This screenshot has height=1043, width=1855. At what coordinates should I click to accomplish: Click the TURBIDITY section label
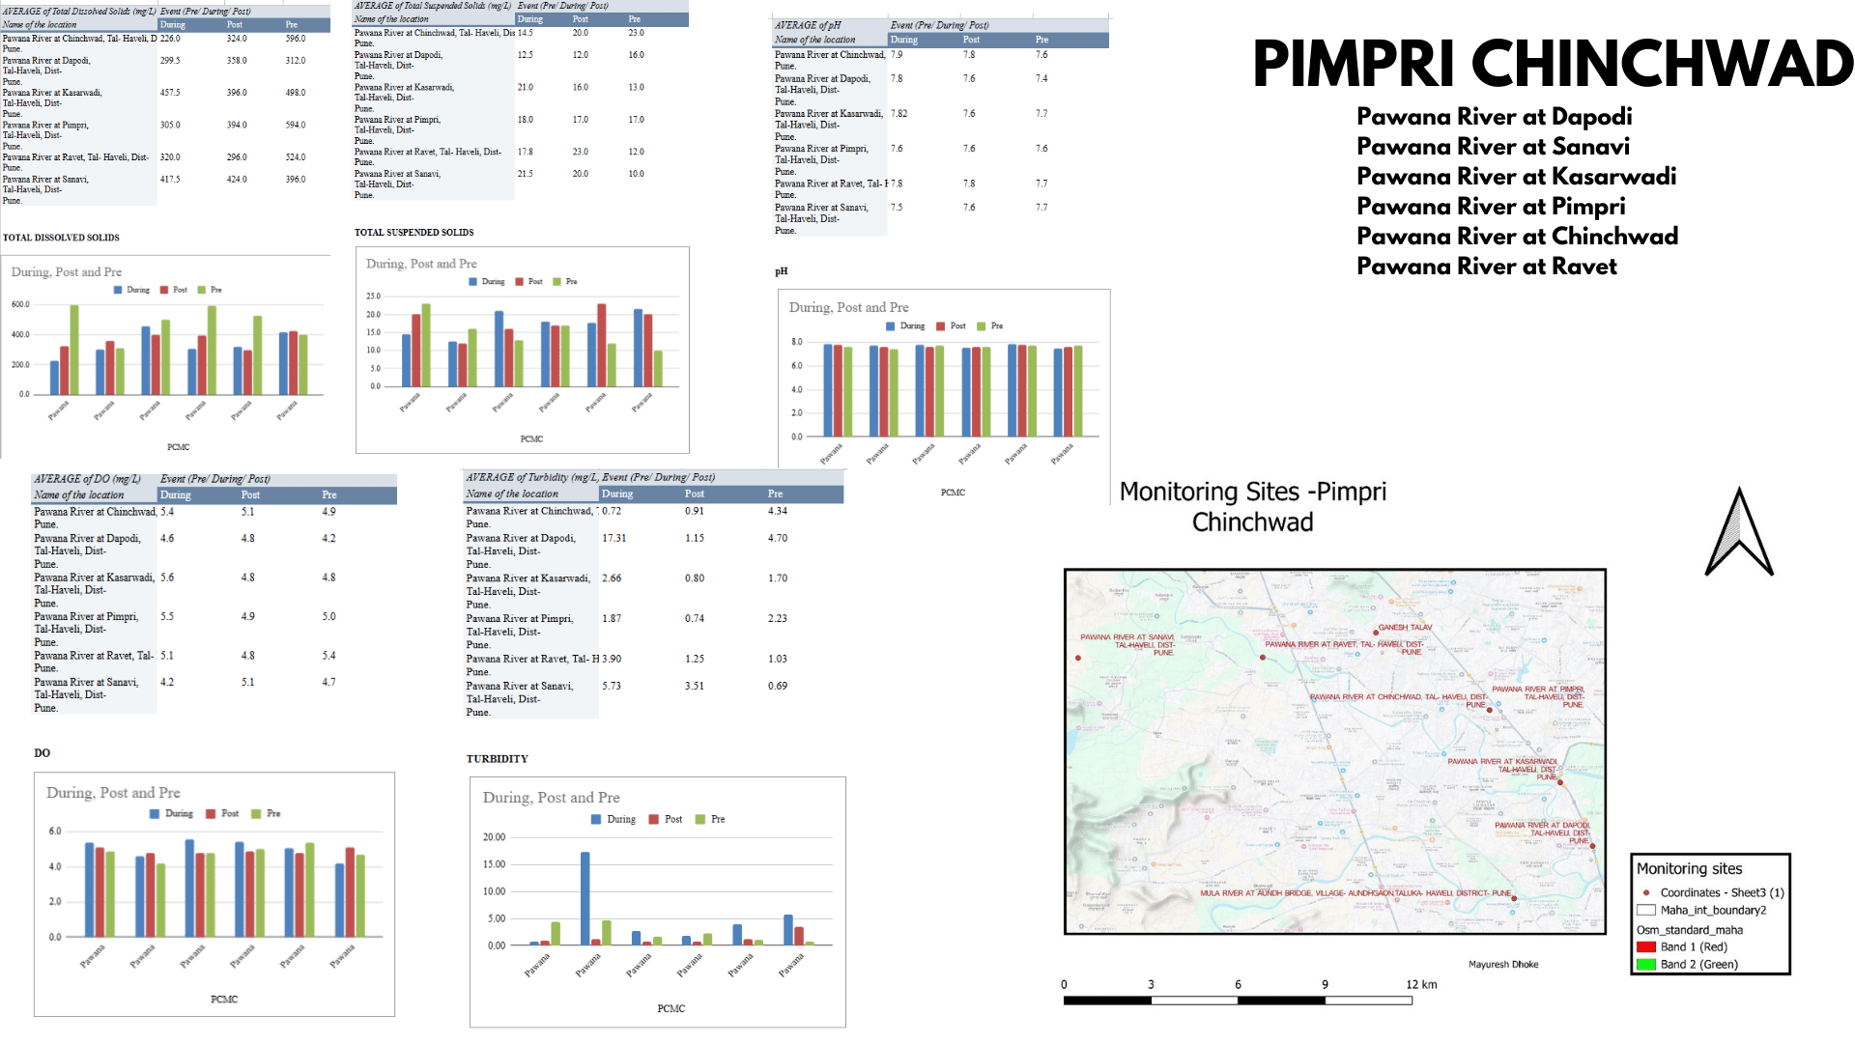click(x=497, y=759)
